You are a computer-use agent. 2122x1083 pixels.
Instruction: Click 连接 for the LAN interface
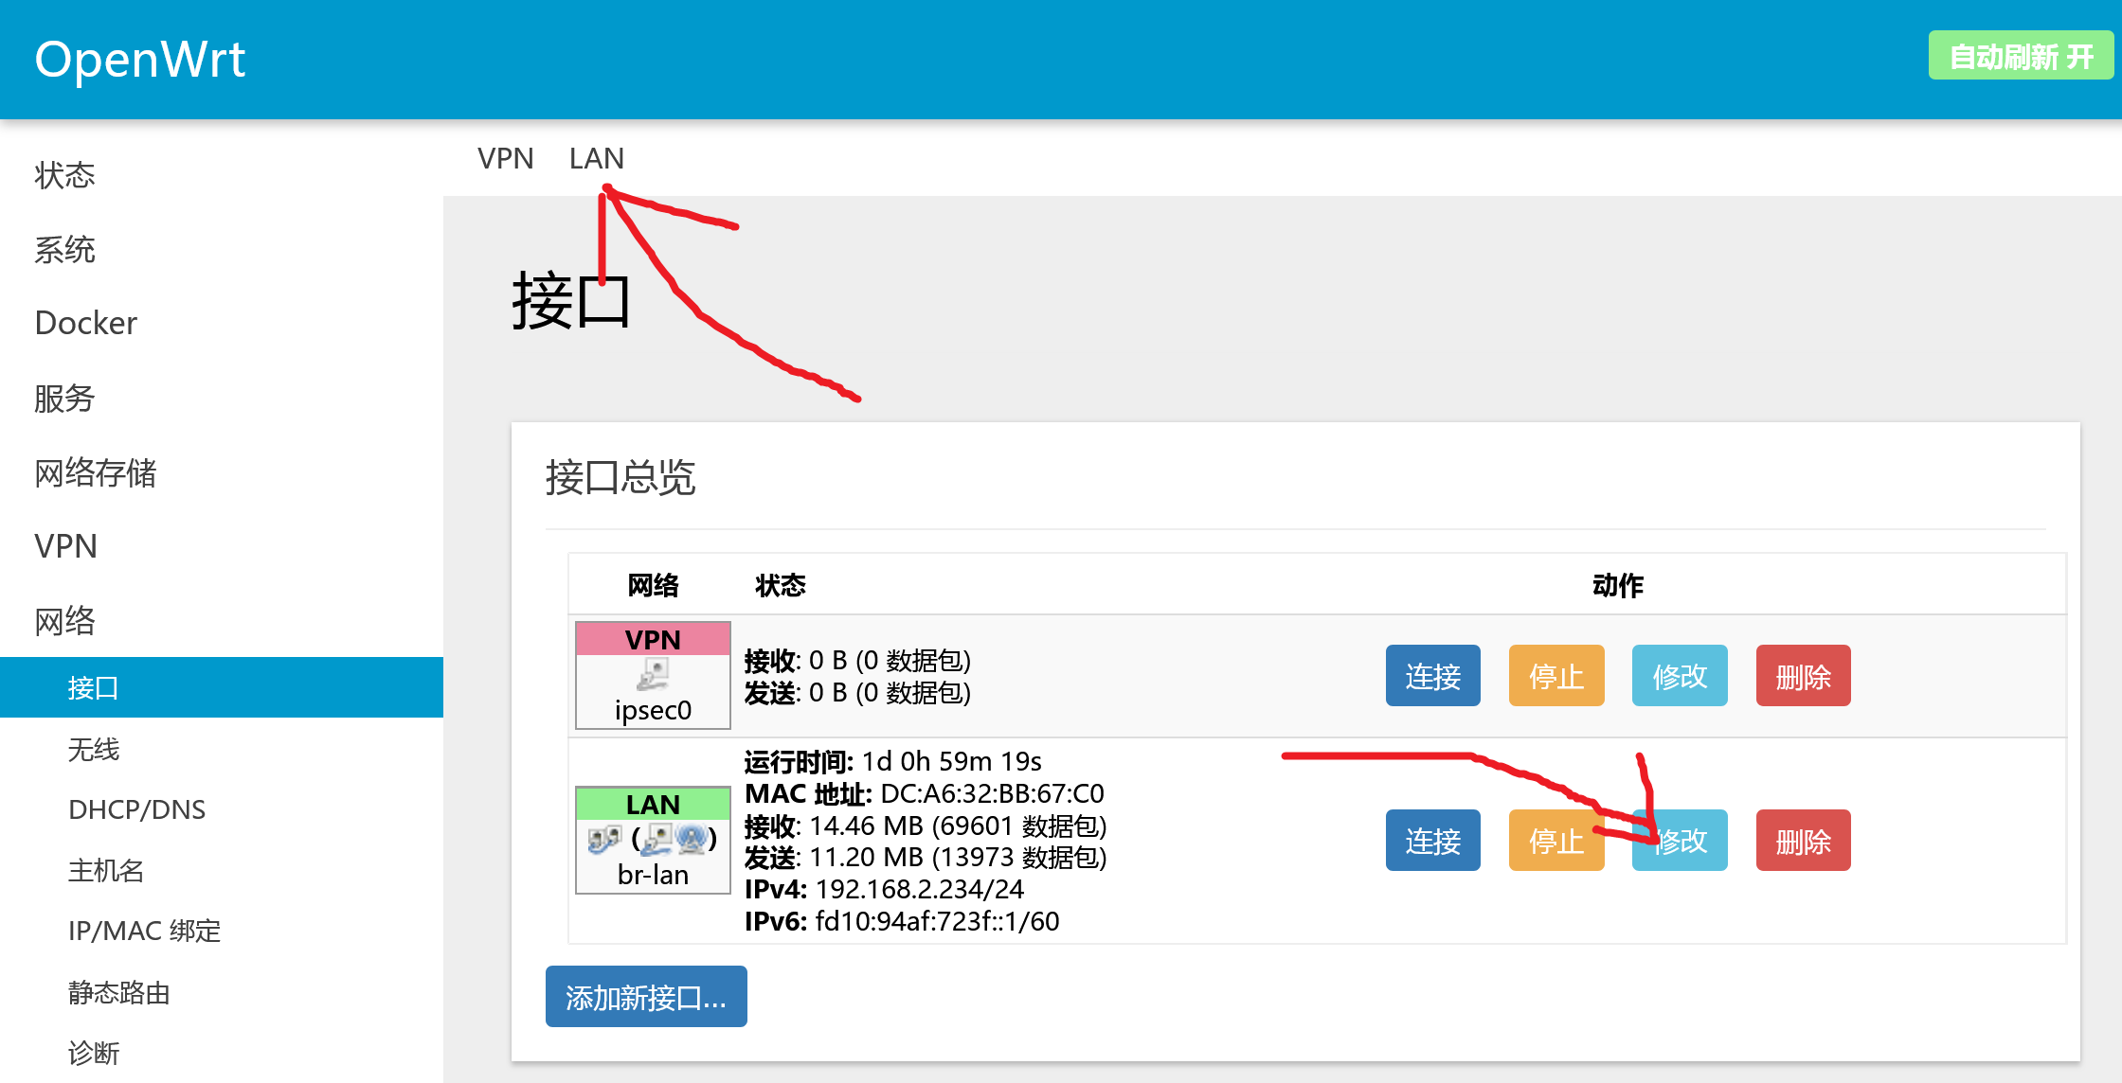[1432, 841]
